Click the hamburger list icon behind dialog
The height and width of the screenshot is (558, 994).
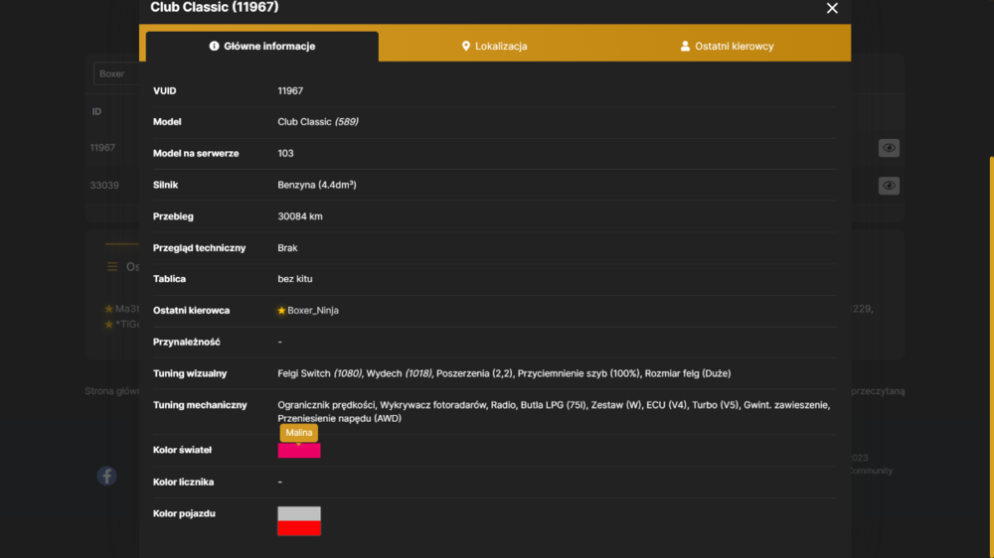[112, 267]
